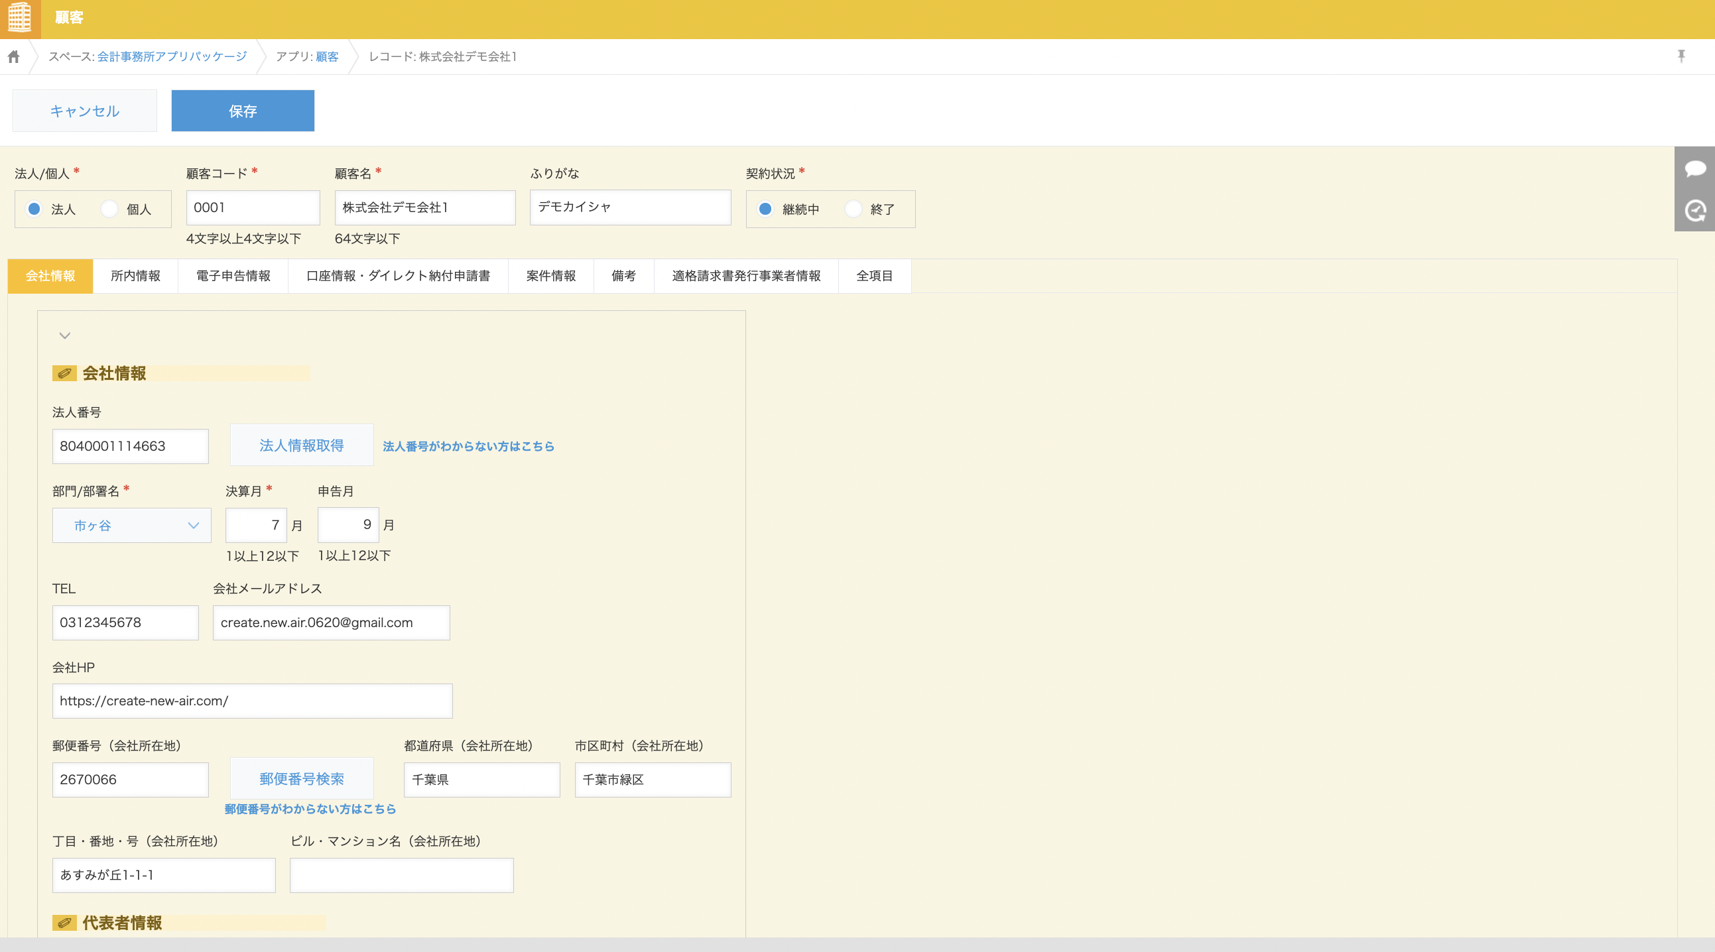
Task: Open the 適格請求書発行事業者情報 tab
Action: pyautogui.click(x=746, y=276)
